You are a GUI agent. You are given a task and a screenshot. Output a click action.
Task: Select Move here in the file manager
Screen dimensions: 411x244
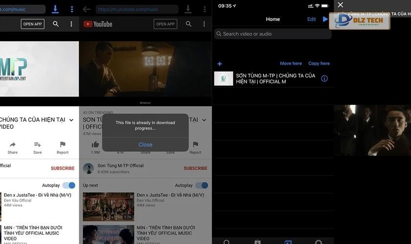pos(291,63)
